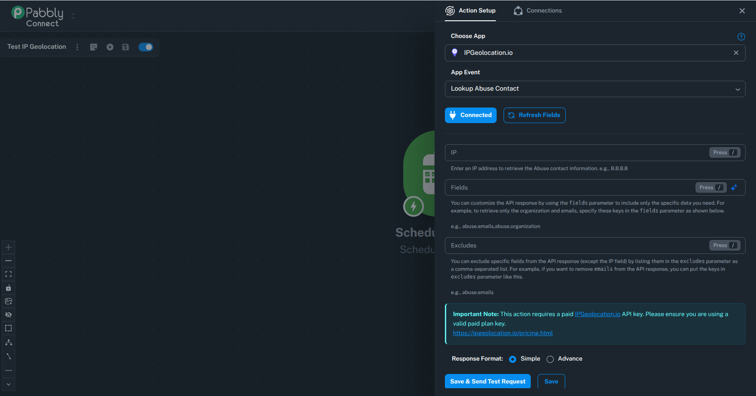Click the IPGeolocation.io app field
Viewport: 756px width, 396px height.
(595, 53)
